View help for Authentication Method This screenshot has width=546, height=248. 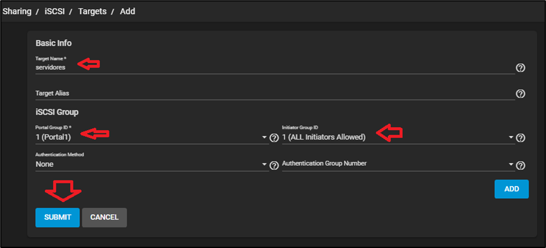(x=274, y=165)
